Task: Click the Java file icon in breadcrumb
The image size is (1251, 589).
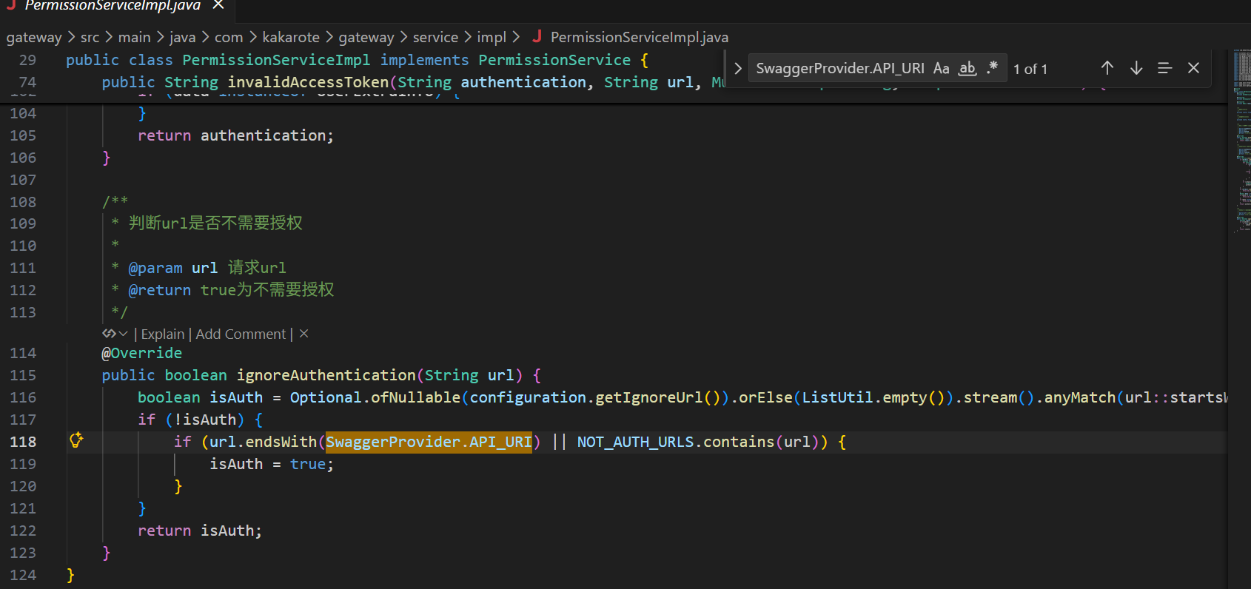Action: (537, 37)
